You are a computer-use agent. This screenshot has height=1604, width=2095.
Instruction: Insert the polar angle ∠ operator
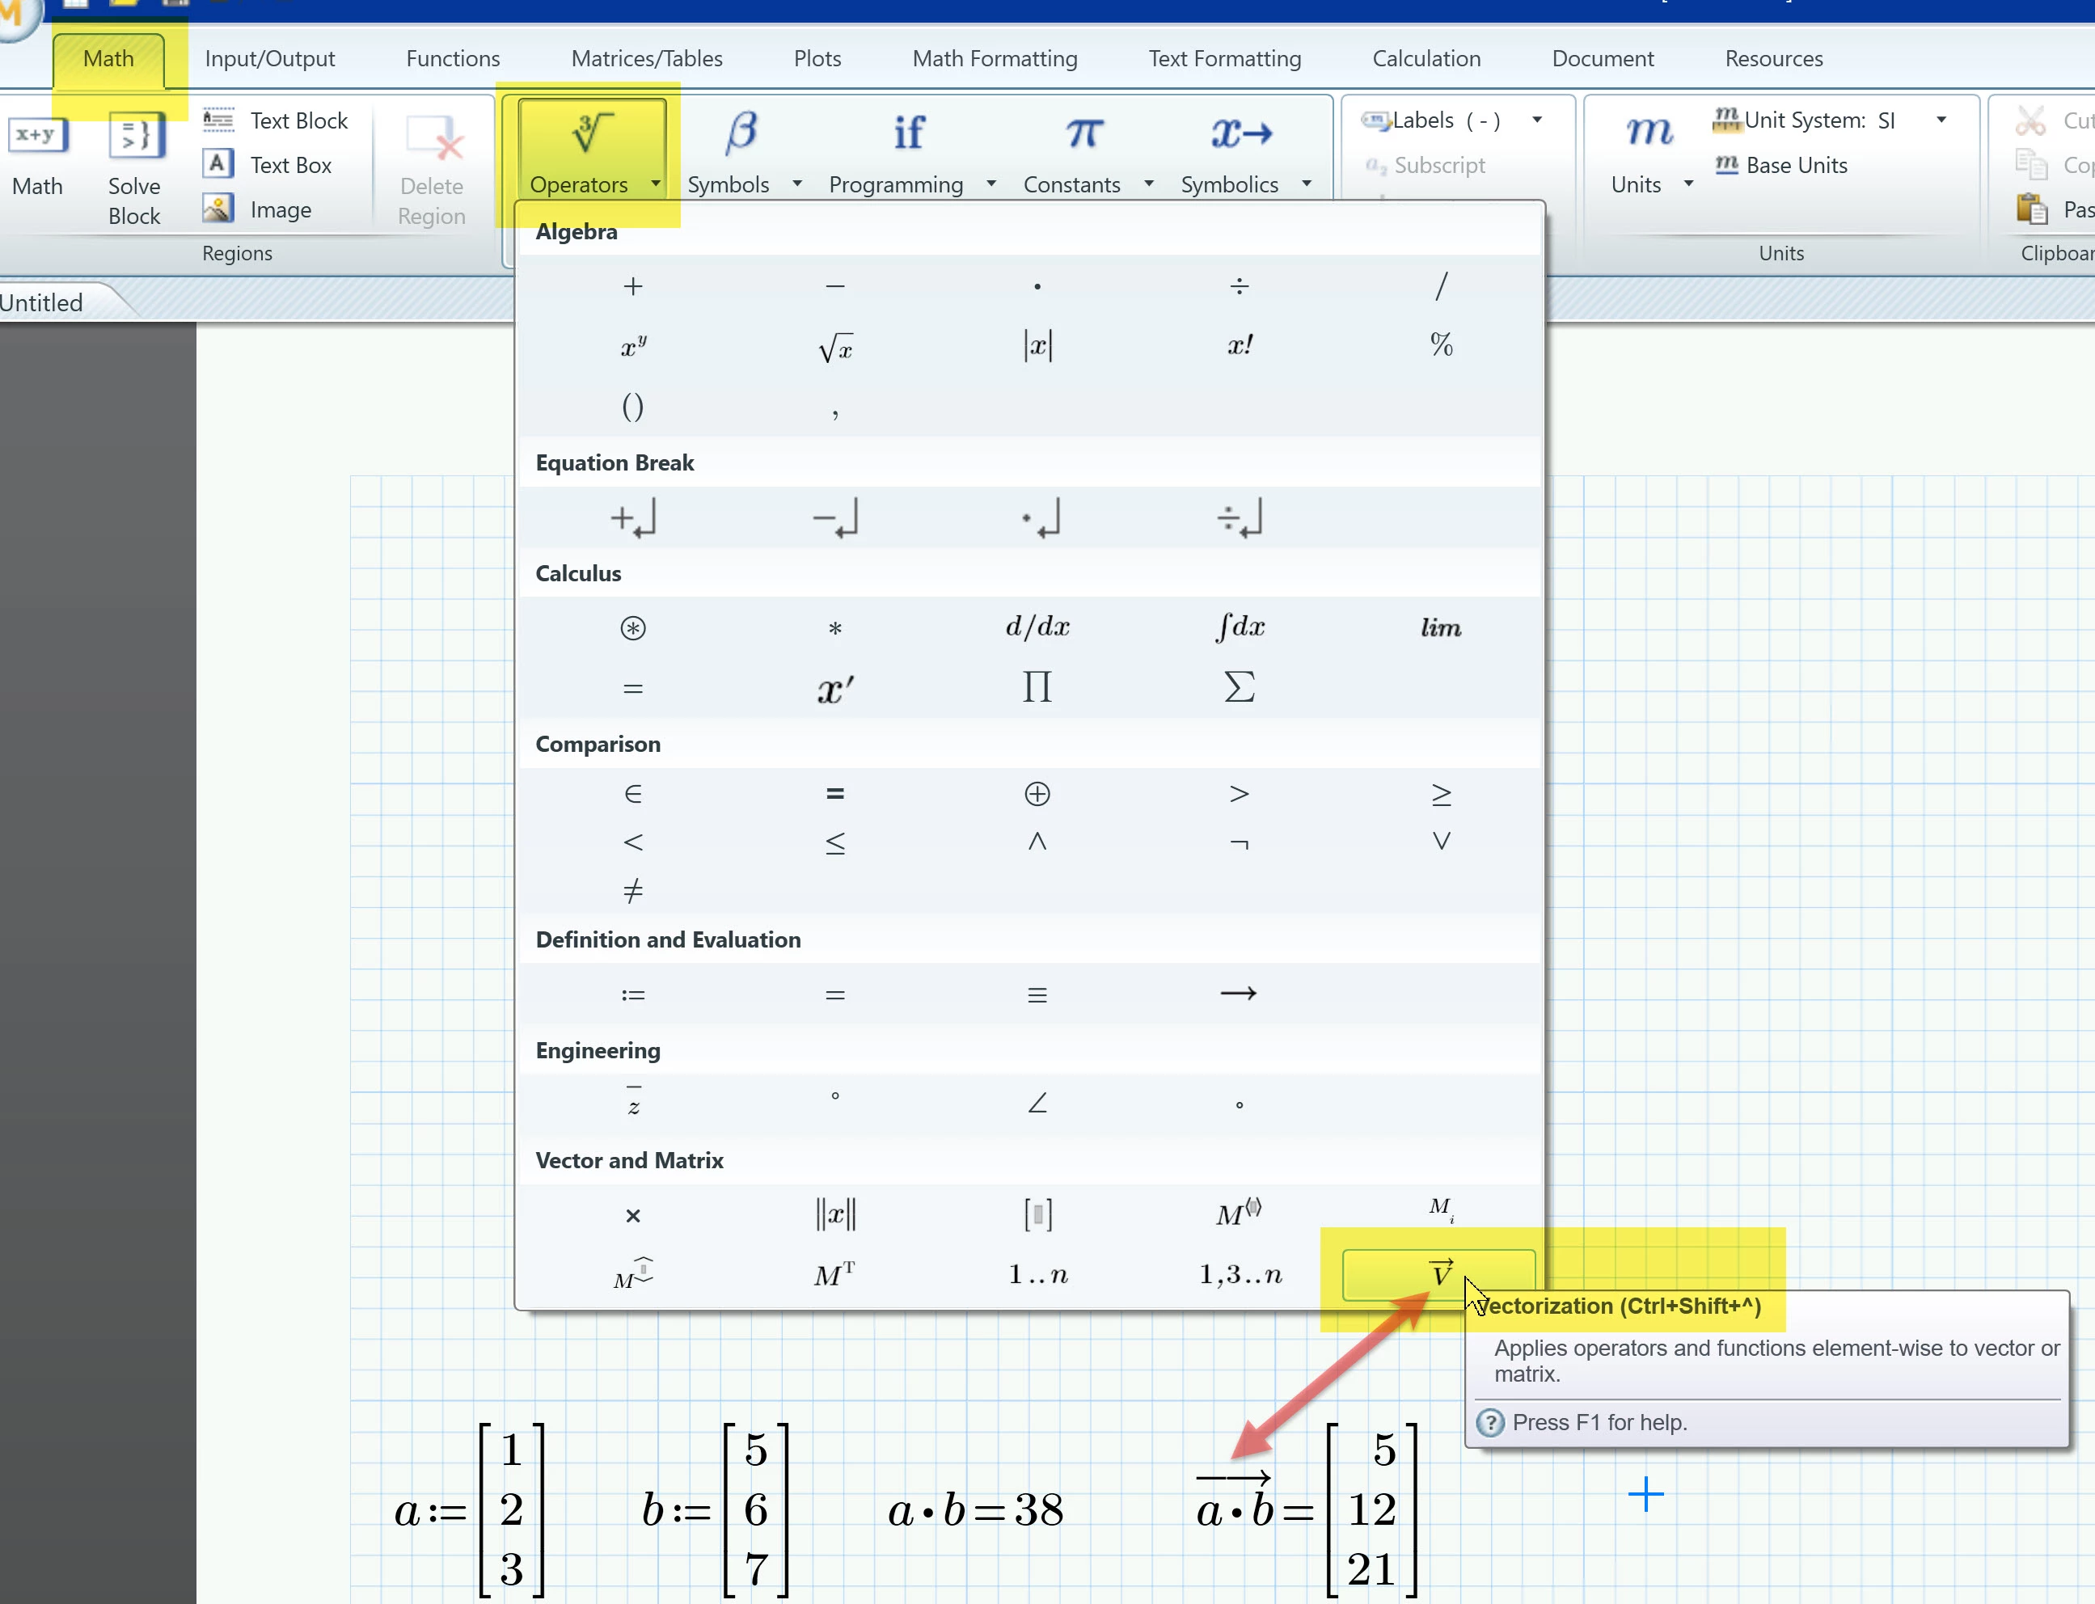[1037, 1103]
